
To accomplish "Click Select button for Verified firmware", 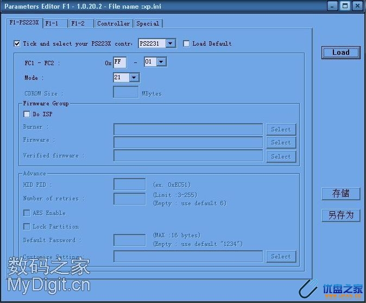I will [281, 156].
